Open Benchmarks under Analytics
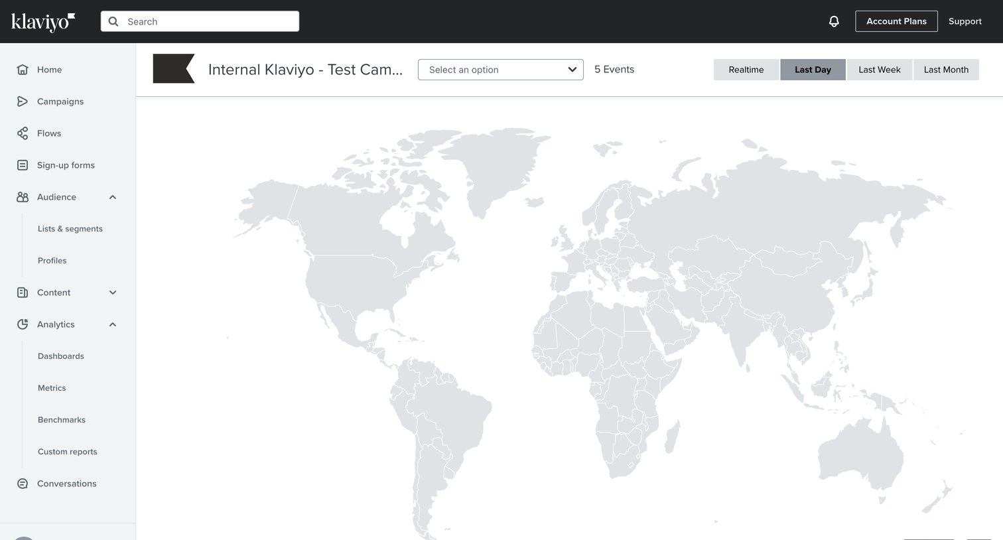 coord(62,420)
